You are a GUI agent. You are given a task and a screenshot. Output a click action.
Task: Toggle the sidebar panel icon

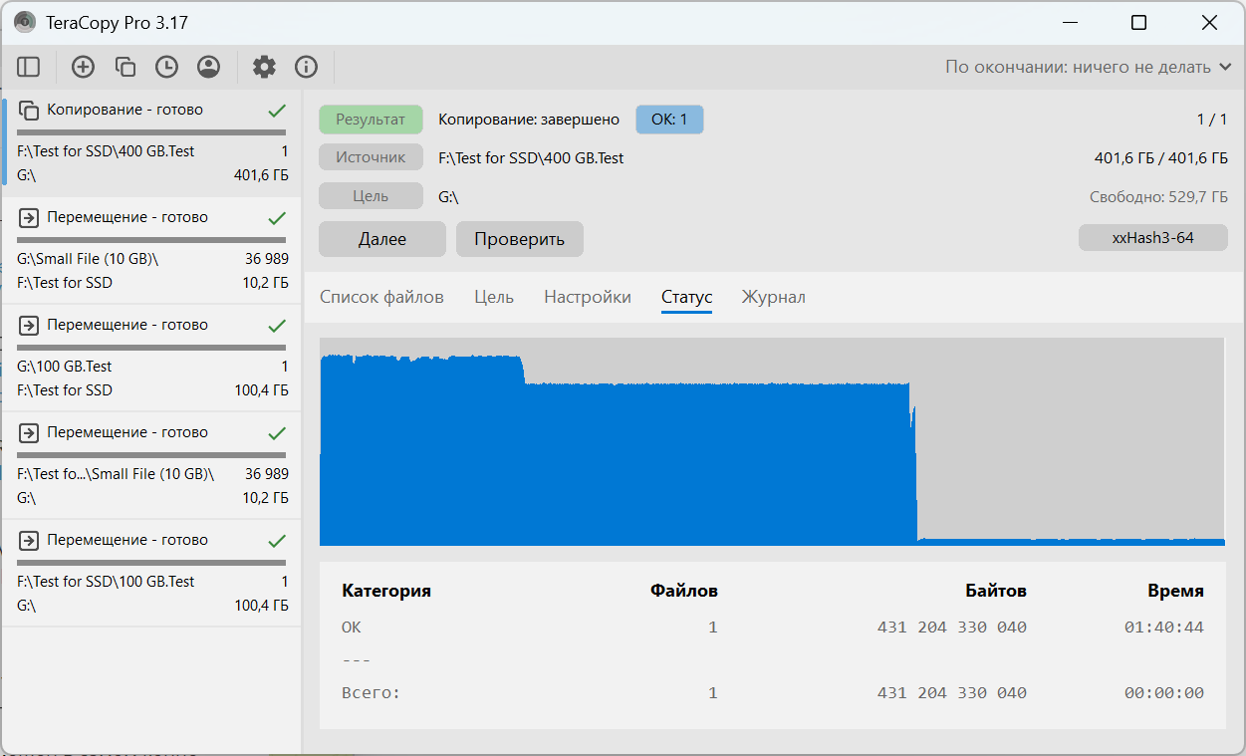coord(29,67)
